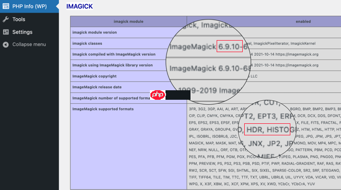The image size is (341, 190).
Task: Select formats line starting with 'PES, PFA'
Action: pos(265,157)
